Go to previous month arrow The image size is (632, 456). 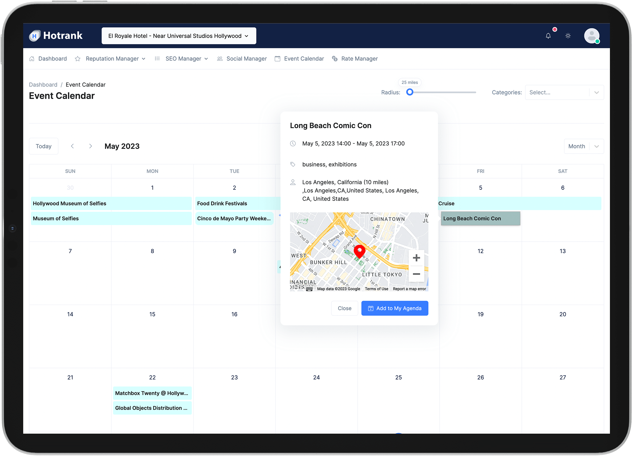pos(72,146)
